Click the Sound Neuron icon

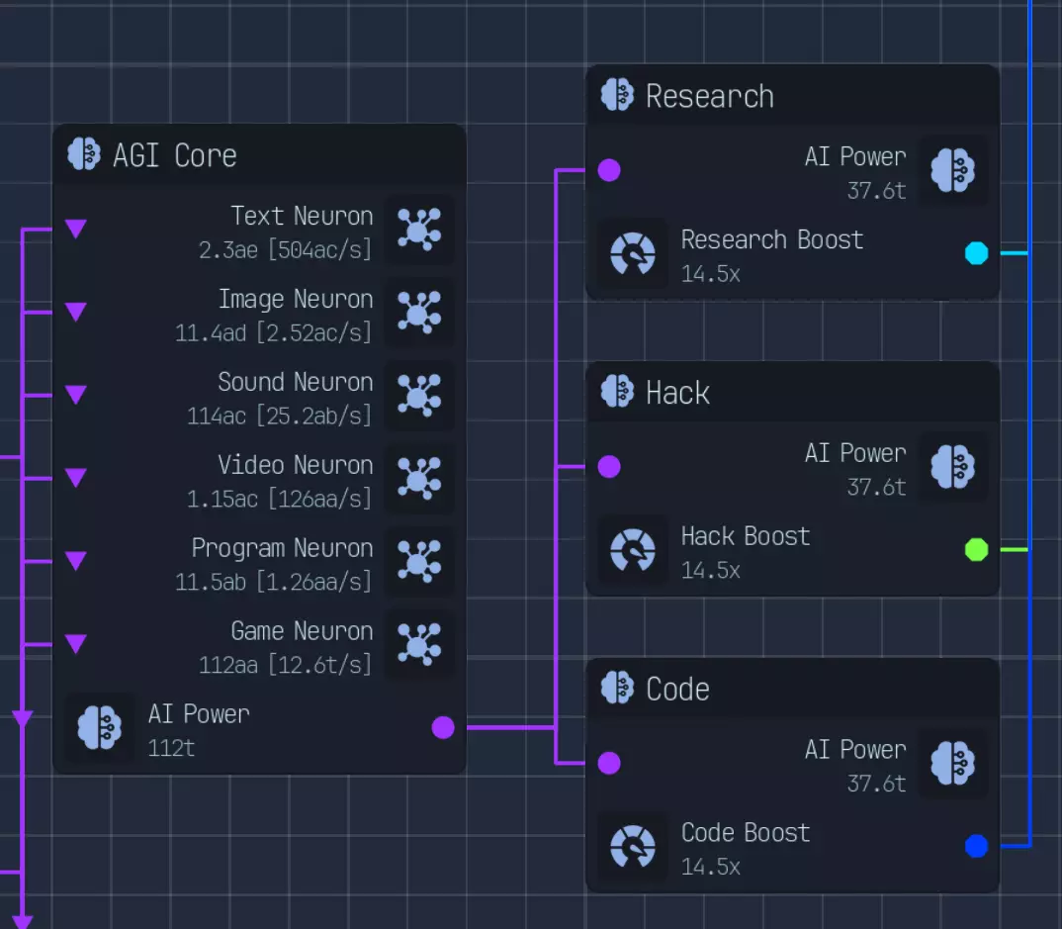pyautogui.click(x=418, y=396)
